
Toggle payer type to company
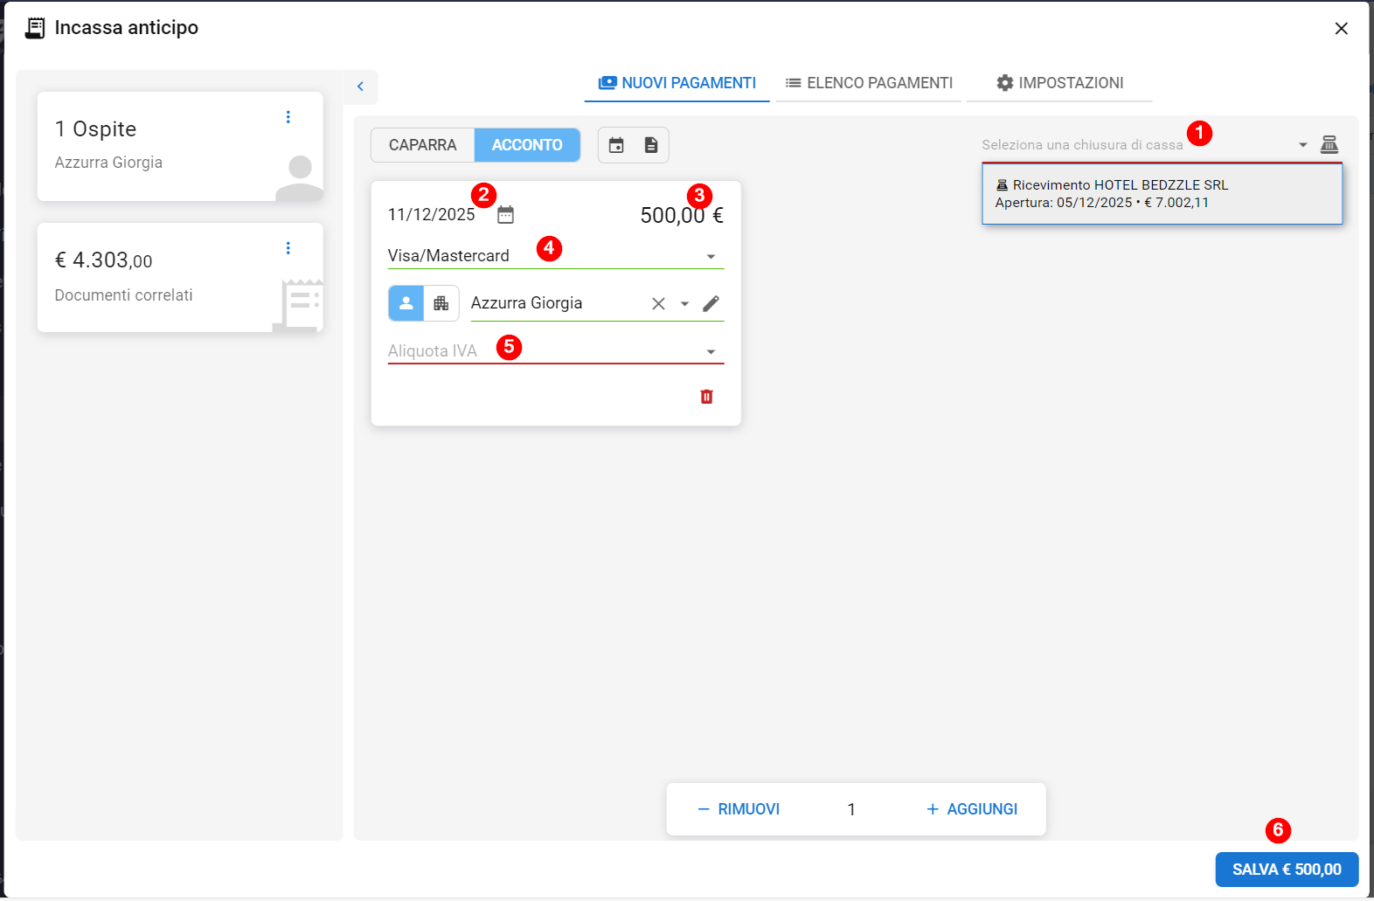tap(441, 303)
